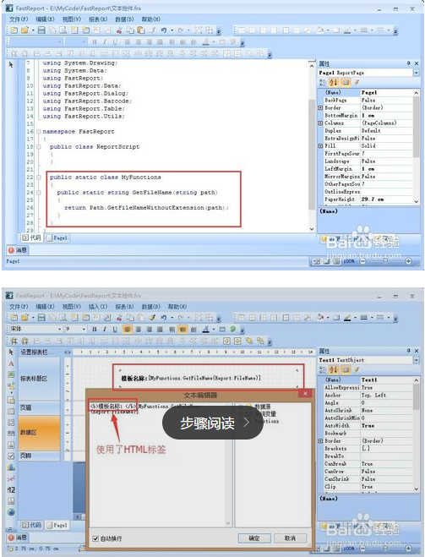Image resolution: width=425 pixels, height=557 pixels.
Task: Close the 文本编辑器 dialog with red X
Action: [305, 394]
